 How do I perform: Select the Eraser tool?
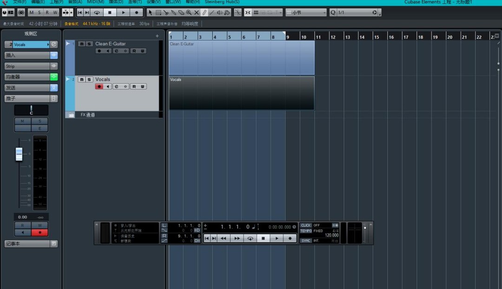pyautogui.click(x=181, y=13)
